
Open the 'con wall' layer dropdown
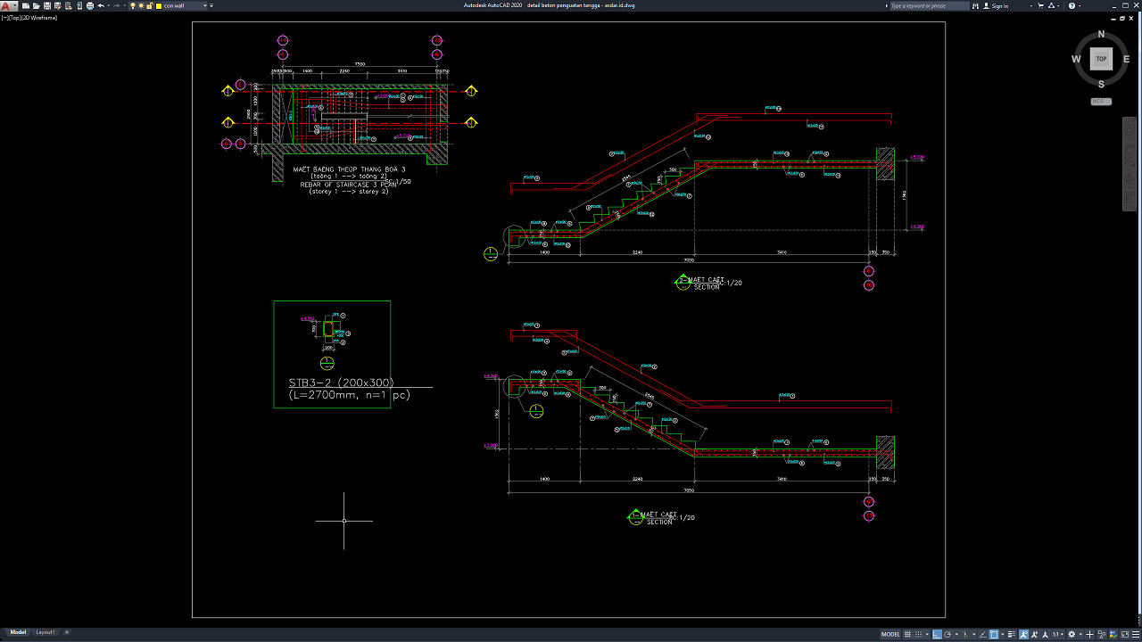coord(205,5)
